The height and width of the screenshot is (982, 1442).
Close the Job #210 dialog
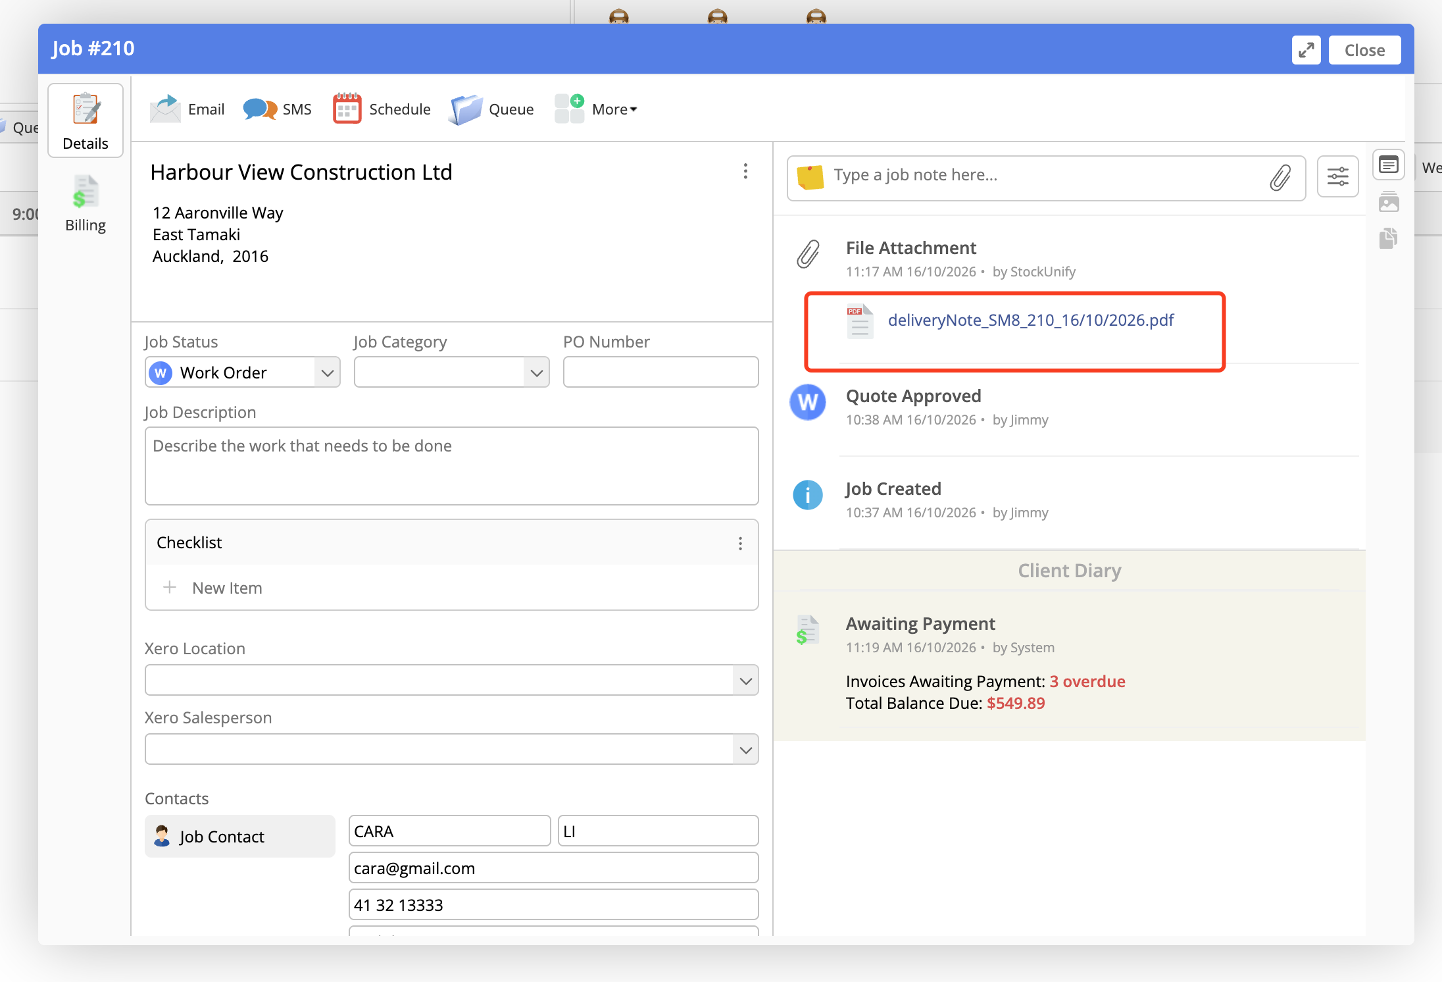coord(1364,50)
